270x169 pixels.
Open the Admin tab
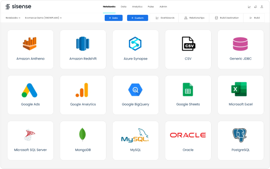[x=163, y=7]
